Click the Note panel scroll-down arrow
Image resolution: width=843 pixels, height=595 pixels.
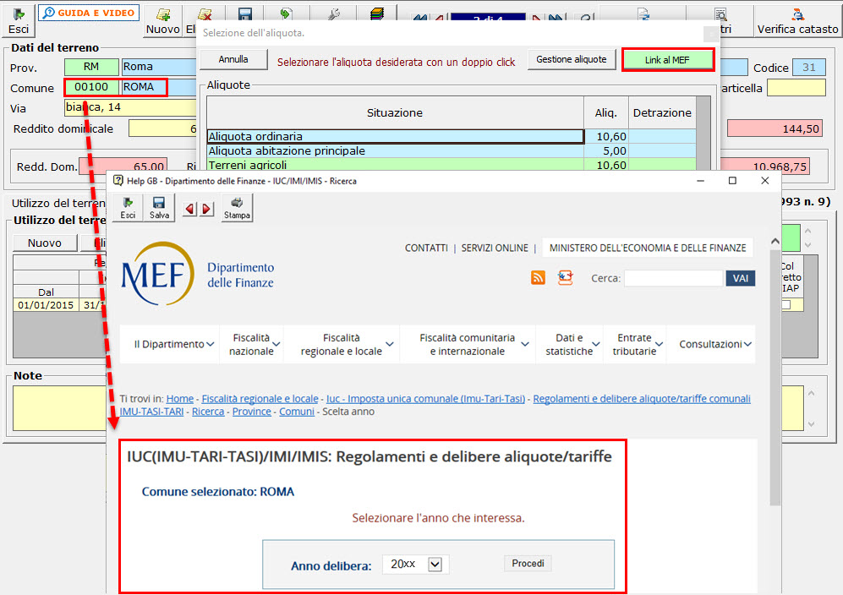(811, 424)
